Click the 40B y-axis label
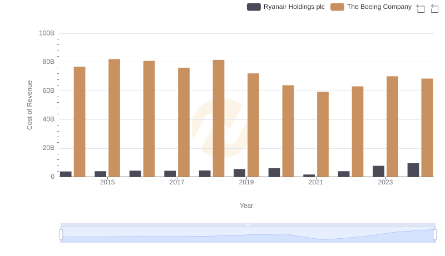The width and height of the screenshot is (445, 256). pos(48,119)
